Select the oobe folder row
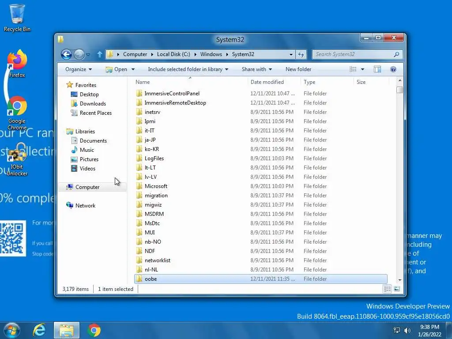452x339 pixels. click(x=261, y=279)
